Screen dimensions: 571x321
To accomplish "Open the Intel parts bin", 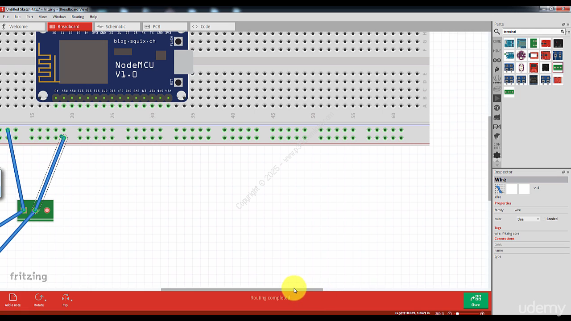I will click(x=497, y=89).
